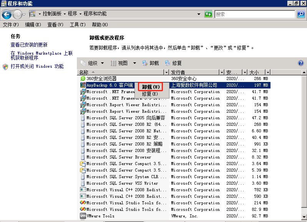Choose 卸载(U) in the context menu
Image resolution: width=307 pixels, height=222 pixels.
151,87
